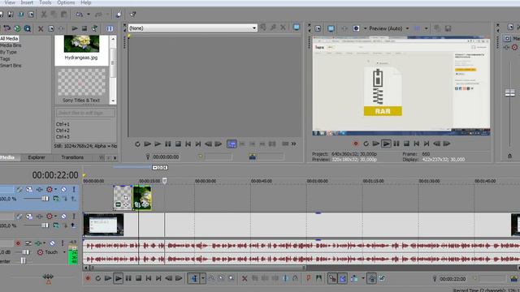
Task: Solo the top video track
Action: point(74,189)
